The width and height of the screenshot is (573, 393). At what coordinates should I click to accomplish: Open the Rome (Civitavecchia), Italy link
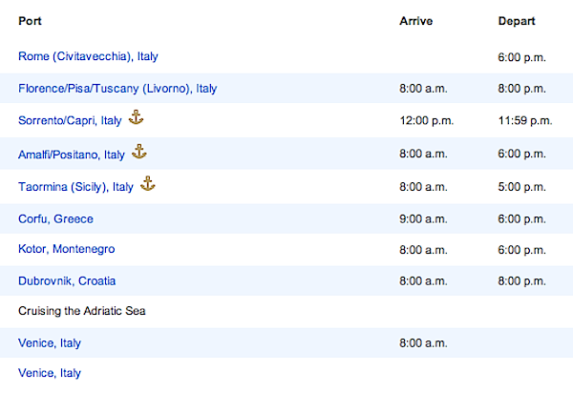click(88, 57)
